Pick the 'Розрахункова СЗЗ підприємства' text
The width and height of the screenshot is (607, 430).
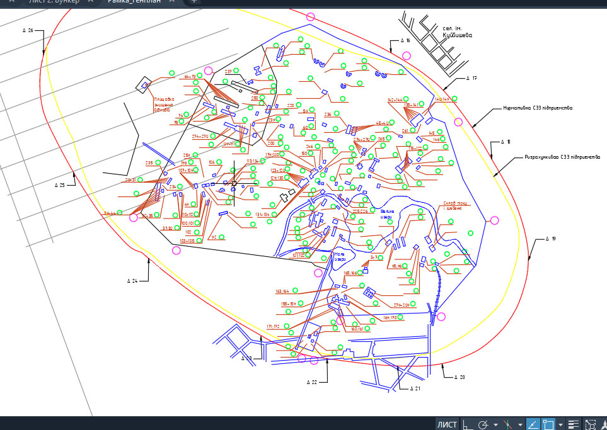click(562, 157)
